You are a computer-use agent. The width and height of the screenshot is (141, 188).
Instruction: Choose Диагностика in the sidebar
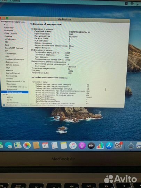[11, 62]
